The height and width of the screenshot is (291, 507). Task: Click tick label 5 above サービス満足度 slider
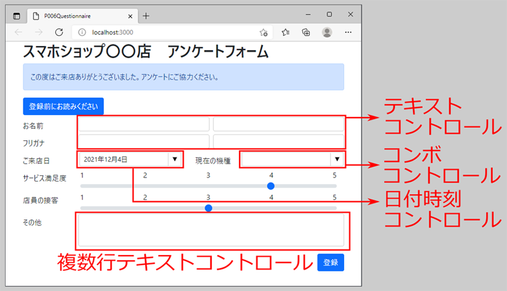point(335,175)
